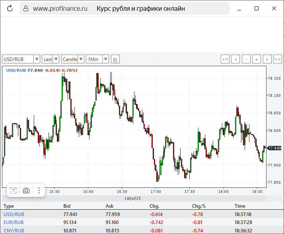The width and height of the screenshot is (284, 234).
Task: Click the www.profinance.ru address field
Action: [x=60, y=8]
